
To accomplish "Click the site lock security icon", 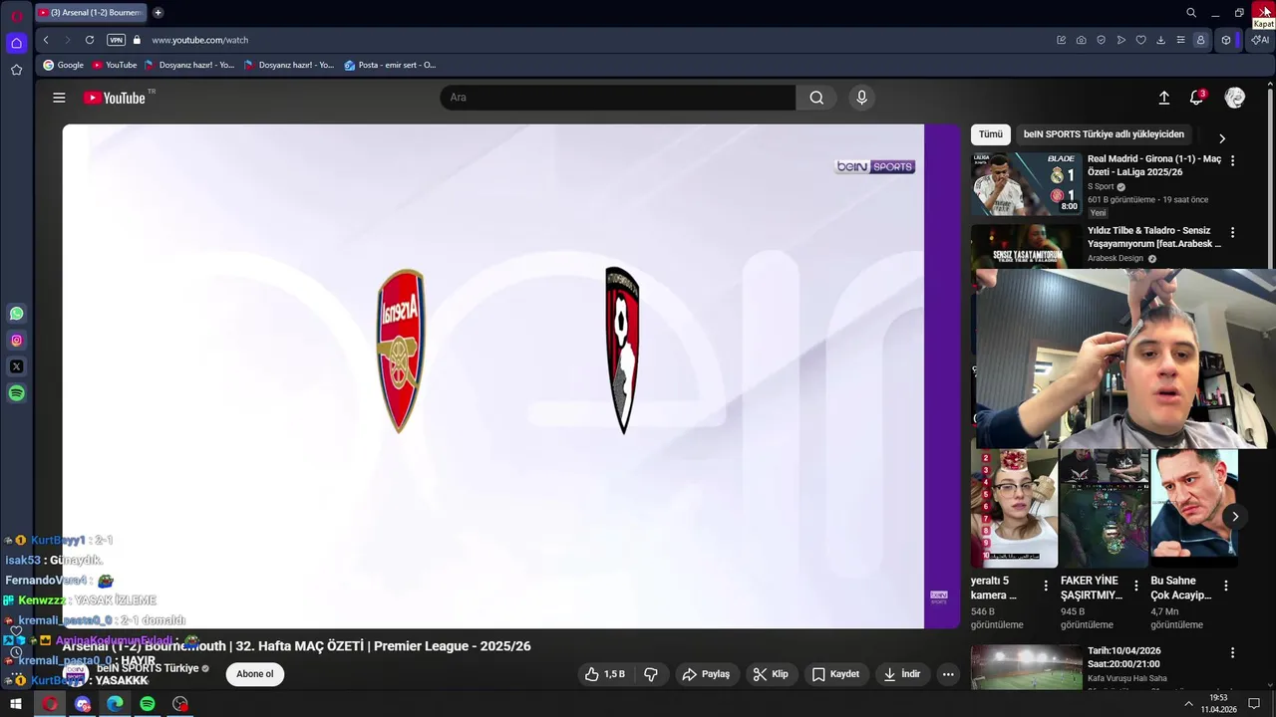I will (x=138, y=40).
